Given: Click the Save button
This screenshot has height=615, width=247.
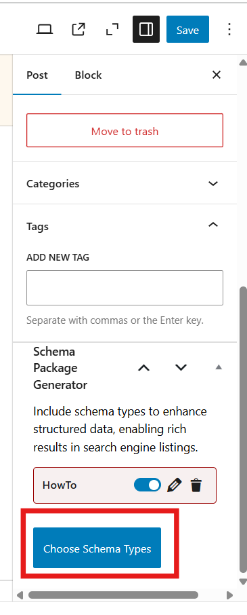Looking at the screenshot, I should tap(187, 29).
